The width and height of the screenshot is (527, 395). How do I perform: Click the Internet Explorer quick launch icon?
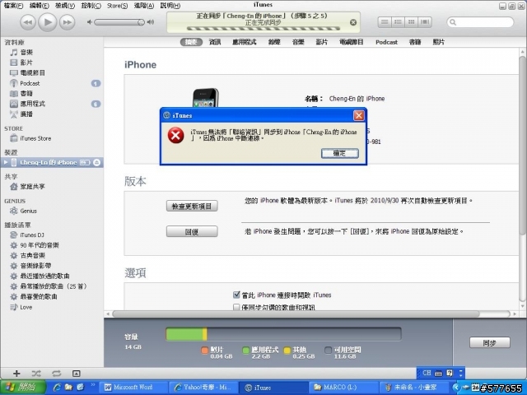pos(57,388)
